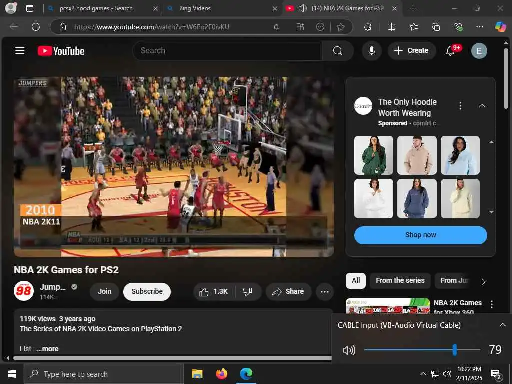Open Edge profile avatar
512x384 pixels.
11,8
